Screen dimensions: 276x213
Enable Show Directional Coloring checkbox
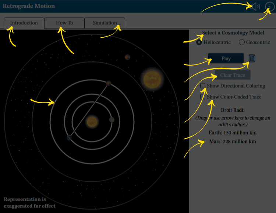tap(203, 86)
